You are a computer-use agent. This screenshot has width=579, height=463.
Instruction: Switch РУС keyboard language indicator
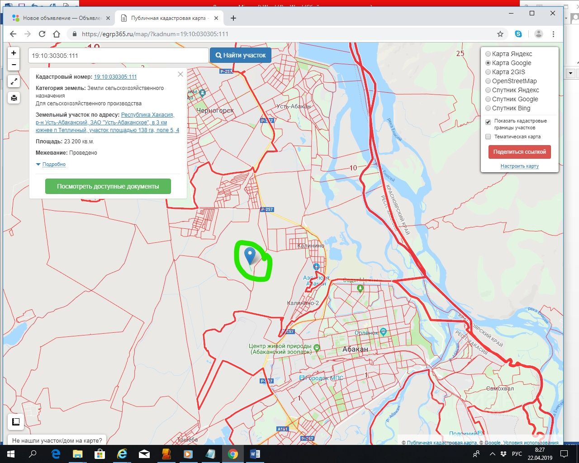[x=517, y=454]
